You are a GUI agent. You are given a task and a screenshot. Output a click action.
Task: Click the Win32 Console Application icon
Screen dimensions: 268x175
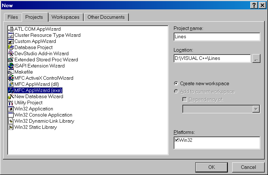click(x=11, y=115)
